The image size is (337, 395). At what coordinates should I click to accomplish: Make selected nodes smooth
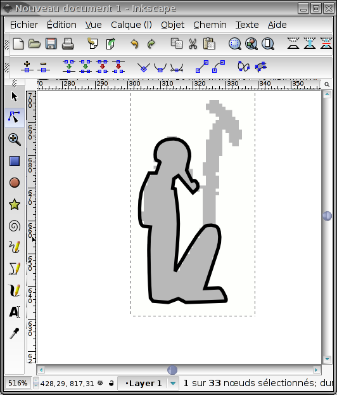coord(160,67)
